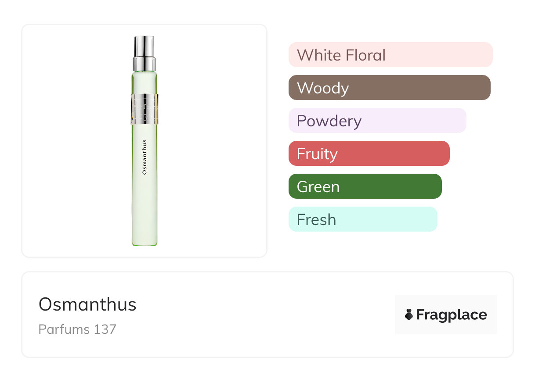
Task: Click the pale green glass below the cap
Action: coord(145,81)
